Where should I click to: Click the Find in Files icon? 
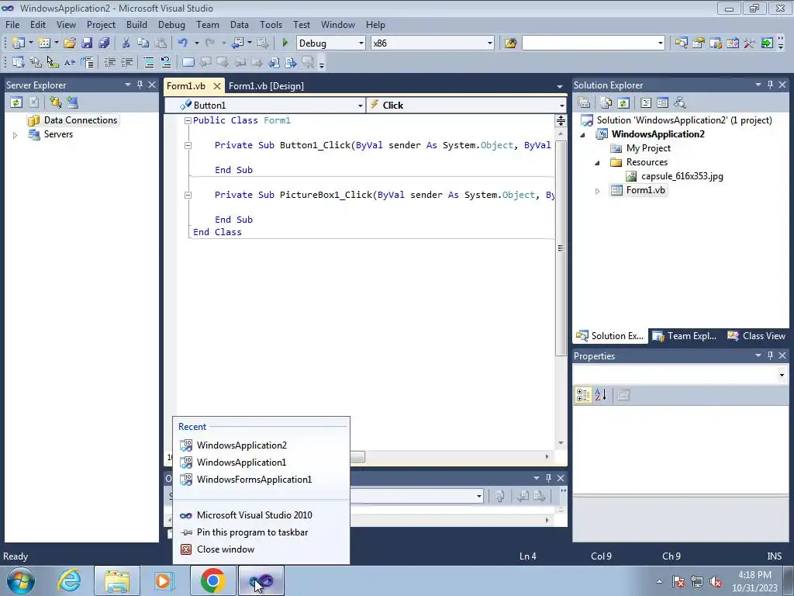(x=510, y=43)
